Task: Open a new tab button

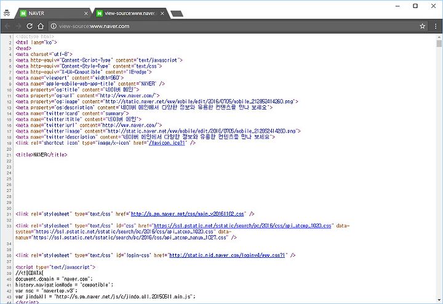Action: click(177, 14)
